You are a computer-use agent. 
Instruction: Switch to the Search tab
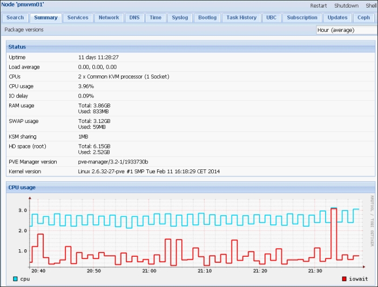point(15,18)
